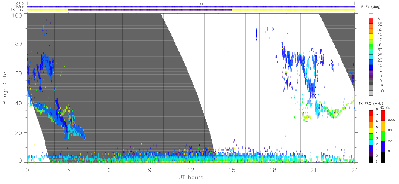The image size is (399, 184).
Task: Select the NOISE legend title
Action: (385, 107)
